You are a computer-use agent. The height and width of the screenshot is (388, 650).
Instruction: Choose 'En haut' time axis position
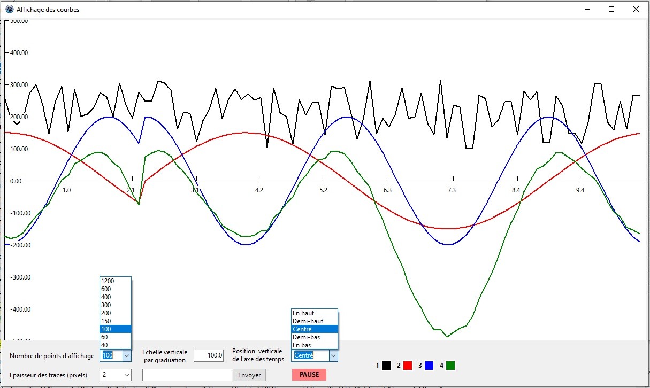315,313
